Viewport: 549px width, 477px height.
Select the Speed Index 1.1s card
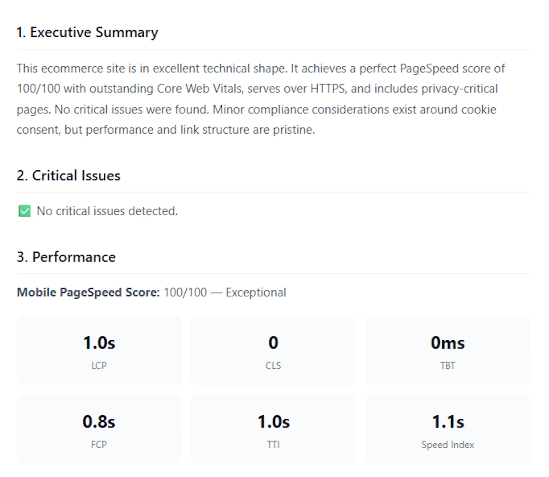coord(448,429)
